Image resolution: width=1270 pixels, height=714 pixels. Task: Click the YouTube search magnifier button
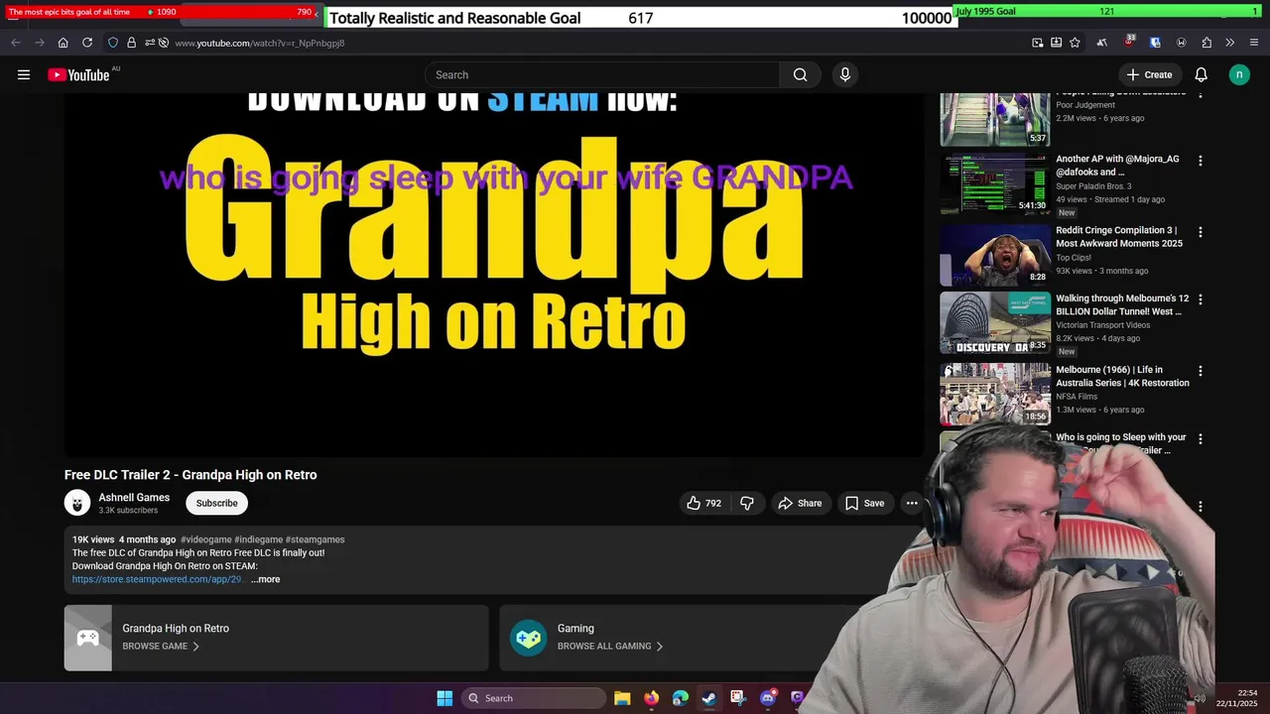tap(800, 74)
